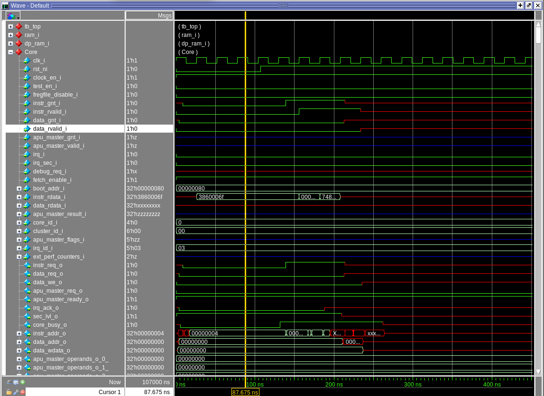
Task: Expand the ram_i tree item
Action: pyautogui.click(x=11, y=35)
